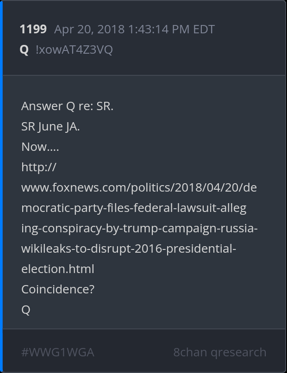
Task: Click the text "SR June JA."
Action: tap(50, 127)
